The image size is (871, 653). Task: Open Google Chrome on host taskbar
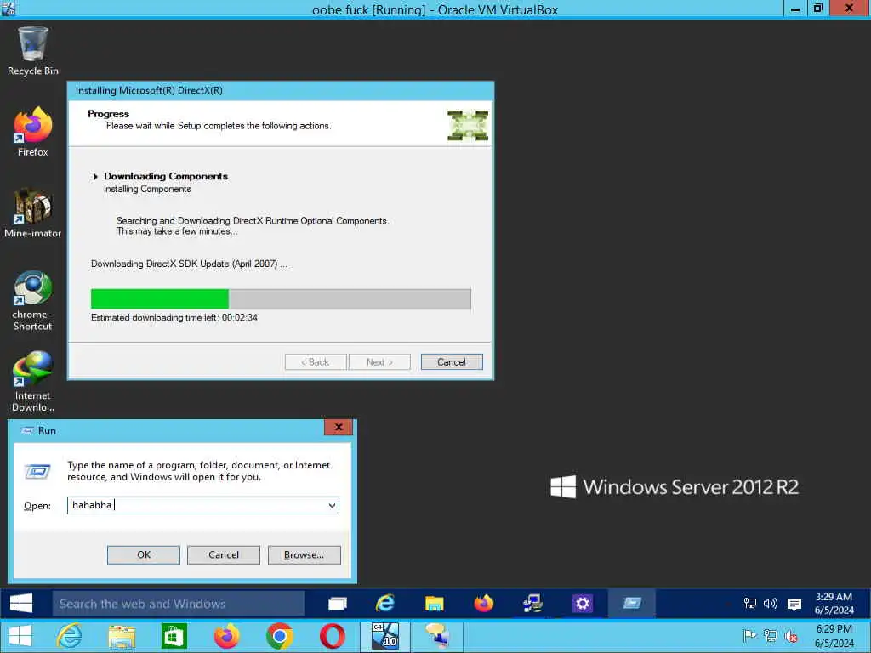pos(279,637)
